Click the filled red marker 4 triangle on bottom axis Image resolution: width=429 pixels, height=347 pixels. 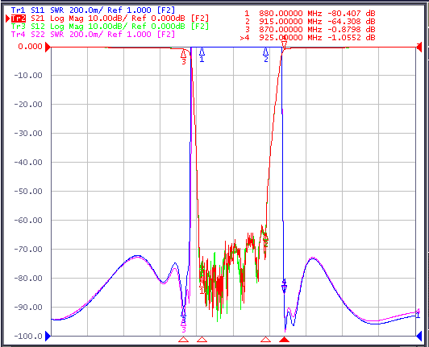(284, 339)
